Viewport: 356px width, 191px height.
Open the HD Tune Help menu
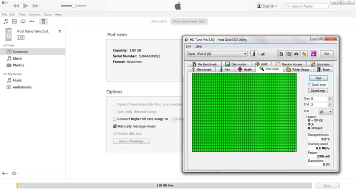click(199, 46)
